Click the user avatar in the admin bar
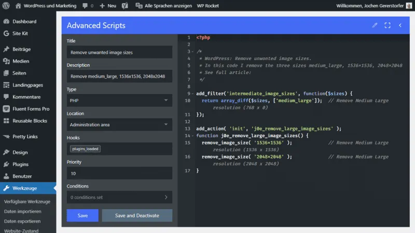Viewport: 415px width, 233px height. click(409, 6)
